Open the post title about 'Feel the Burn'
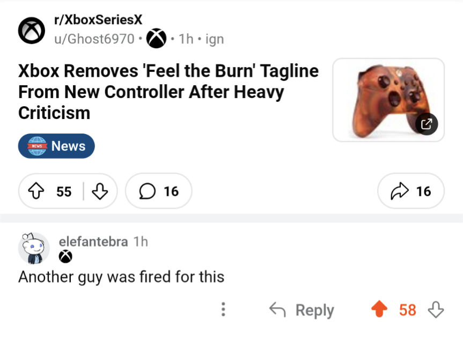The height and width of the screenshot is (340, 463). [168, 92]
